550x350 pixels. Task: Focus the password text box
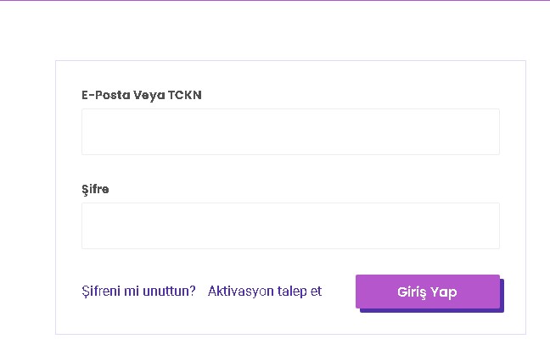pos(290,225)
